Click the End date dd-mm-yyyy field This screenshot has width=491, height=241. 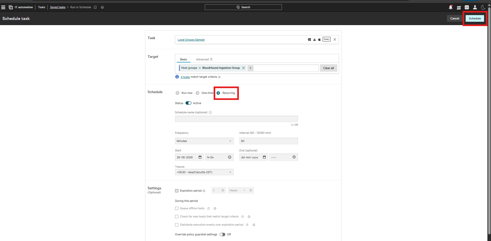[x=253, y=157]
